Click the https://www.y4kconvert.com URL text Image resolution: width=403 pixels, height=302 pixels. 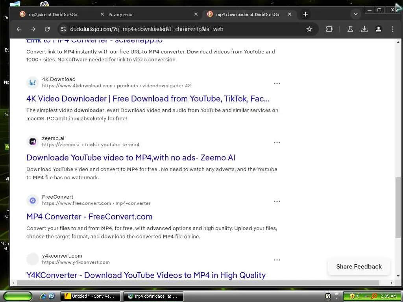76,262
